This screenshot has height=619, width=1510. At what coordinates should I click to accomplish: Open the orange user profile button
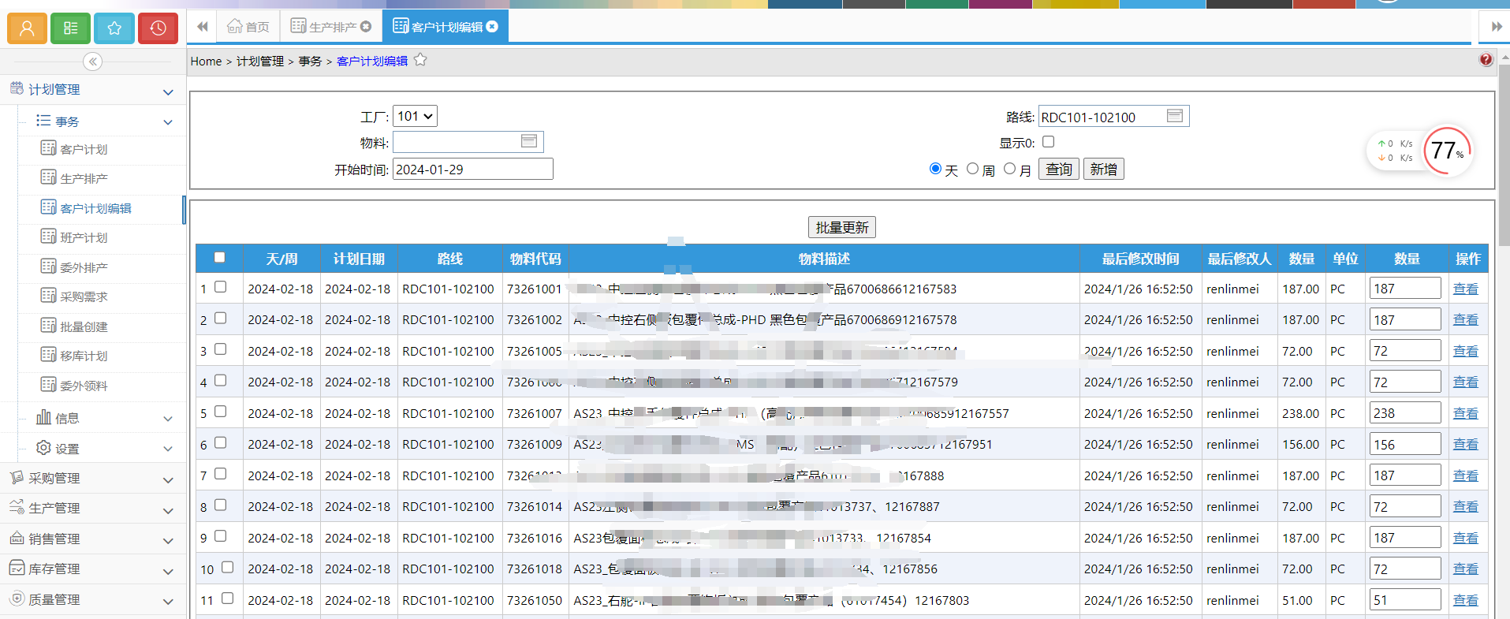pos(27,28)
